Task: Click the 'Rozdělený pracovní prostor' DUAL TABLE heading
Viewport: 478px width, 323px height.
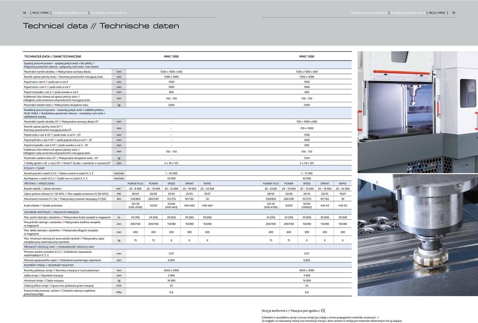Action: click(65, 113)
